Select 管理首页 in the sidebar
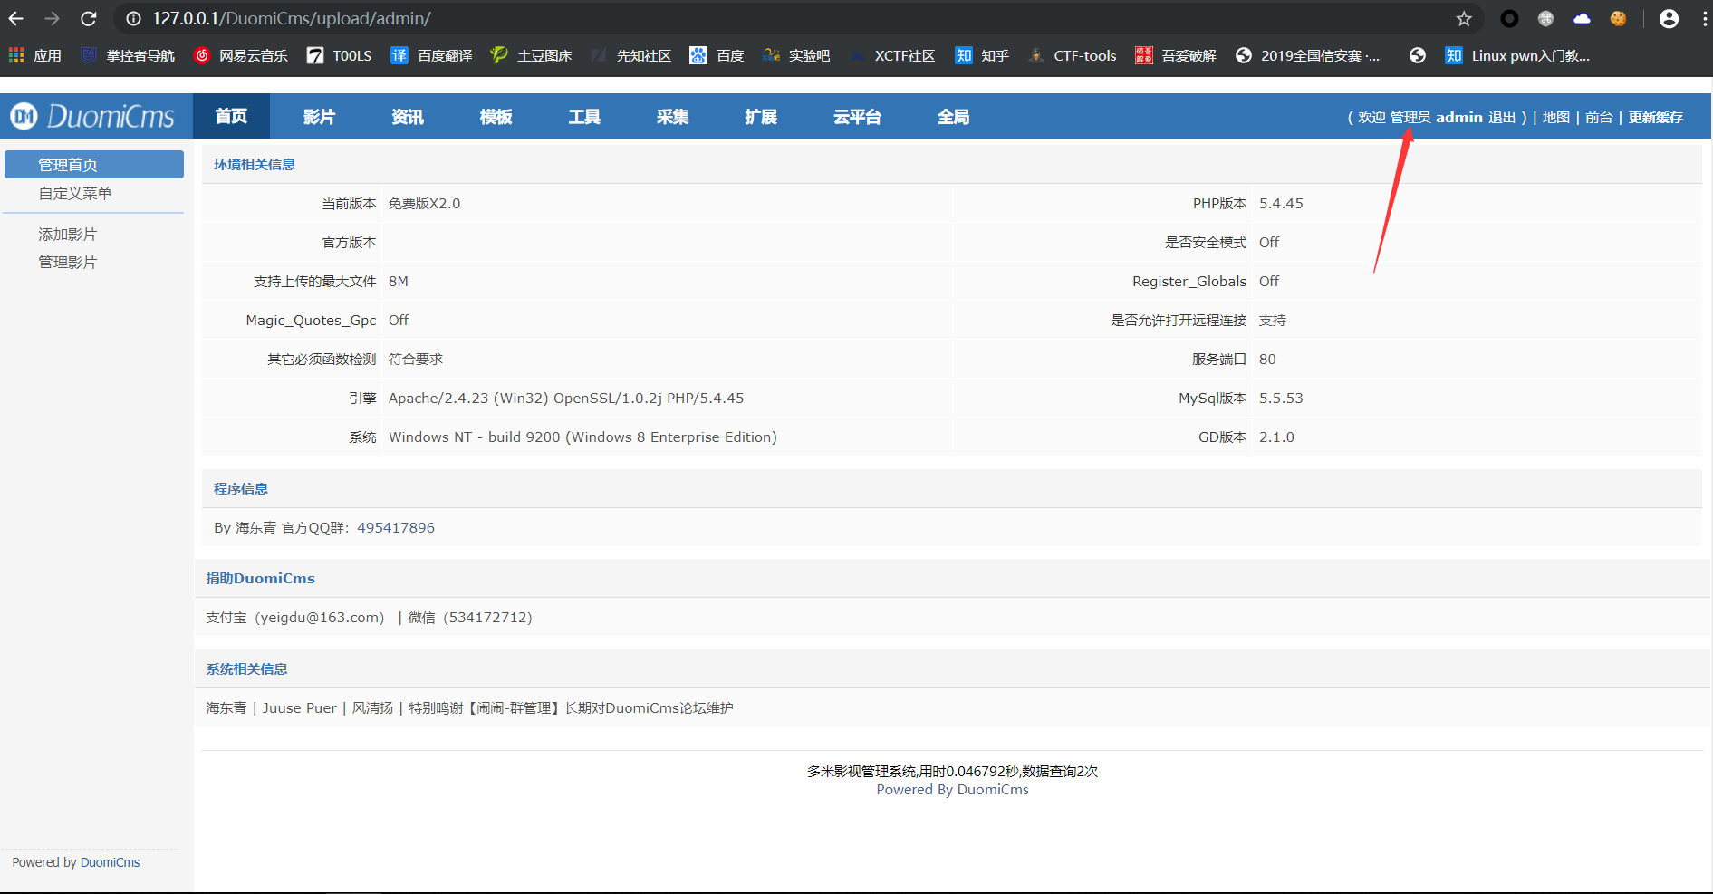This screenshot has height=894, width=1713. [94, 165]
